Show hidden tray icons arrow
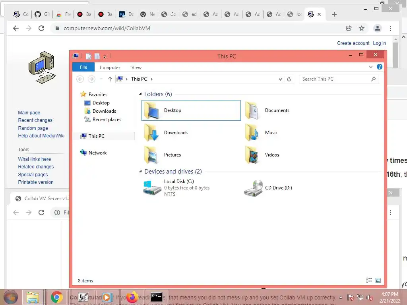This screenshot has height=305, width=407. [341, 297]
